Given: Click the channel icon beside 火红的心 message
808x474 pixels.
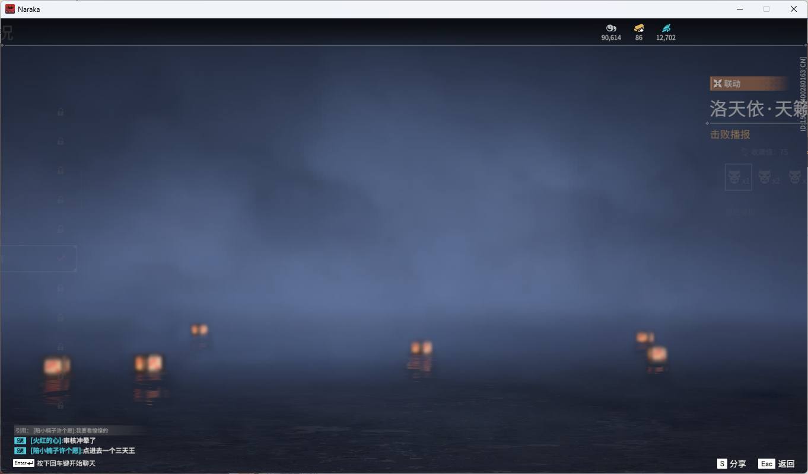Looking at the screenshot, I should (20, 441).
